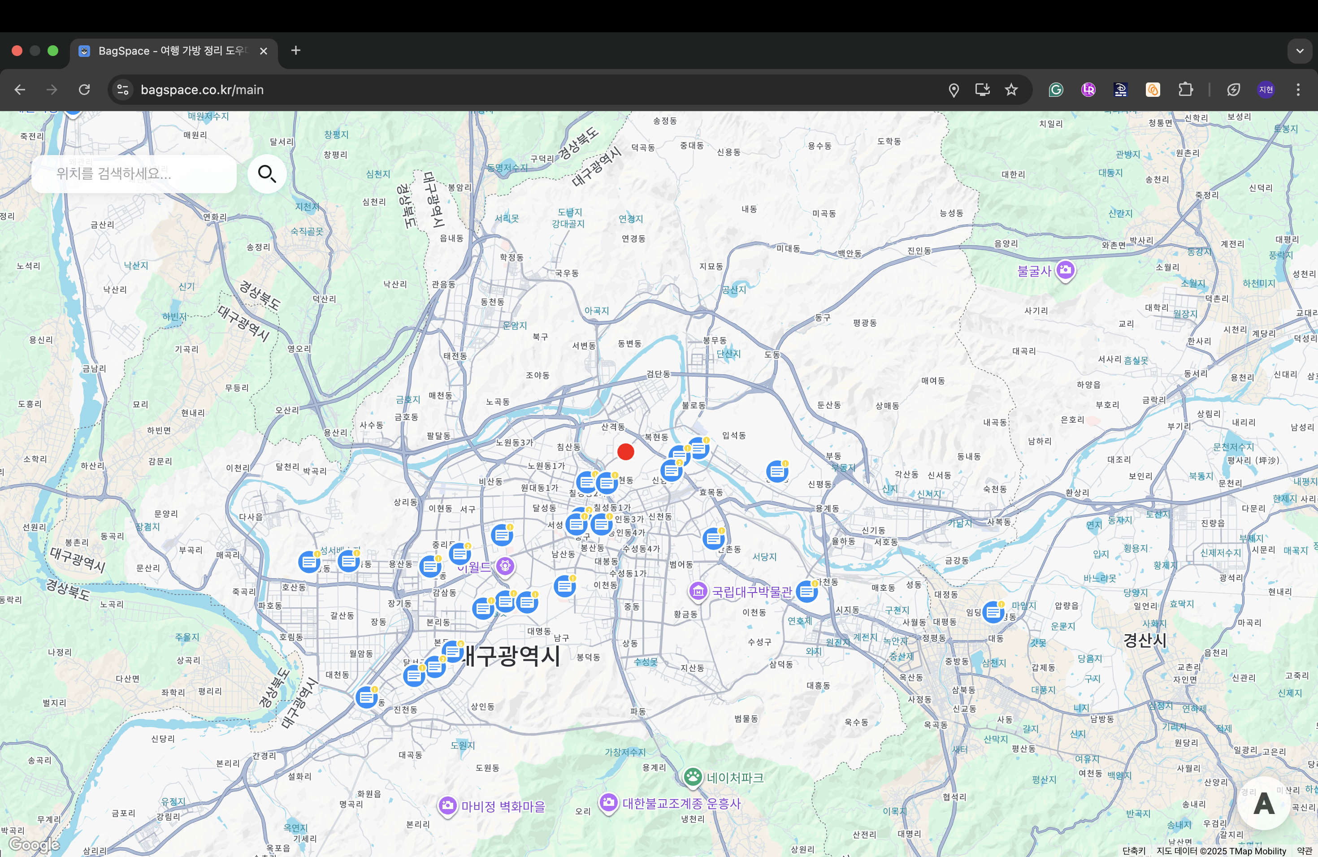Click the magnifier search button
The width and height of the screenshot is (1318, 857).
[267, 174]
